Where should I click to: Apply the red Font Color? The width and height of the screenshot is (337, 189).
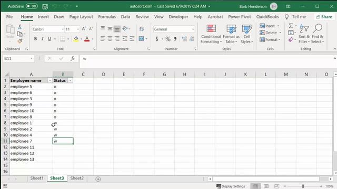point(87,39)
